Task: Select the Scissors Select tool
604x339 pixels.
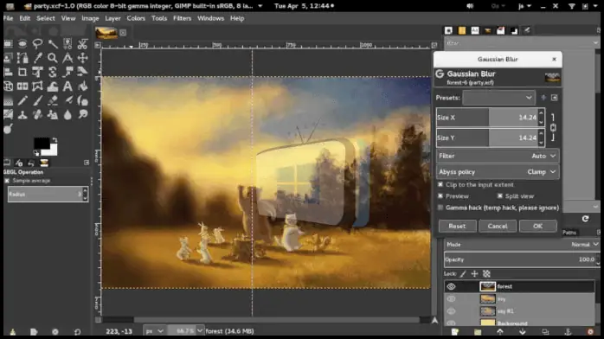Action: click(82, 44)
